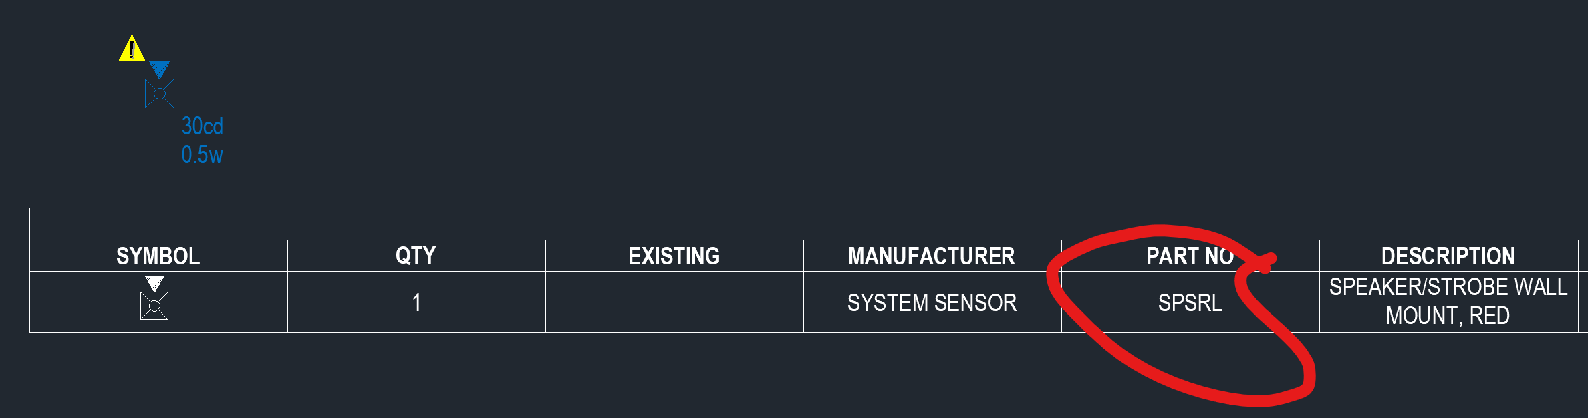Click the blue triangle above the device block
Screen dimensions: 1588x418
click(159, 70)
